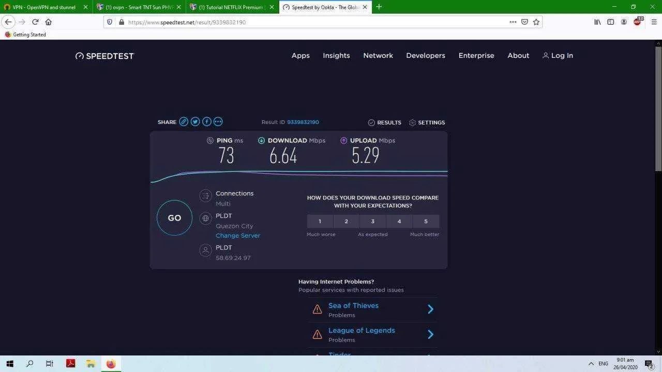Click the Firefox taskbar icon
This screenshot has height=372, width=662.
pyautogui.click(x=111, y=364)
